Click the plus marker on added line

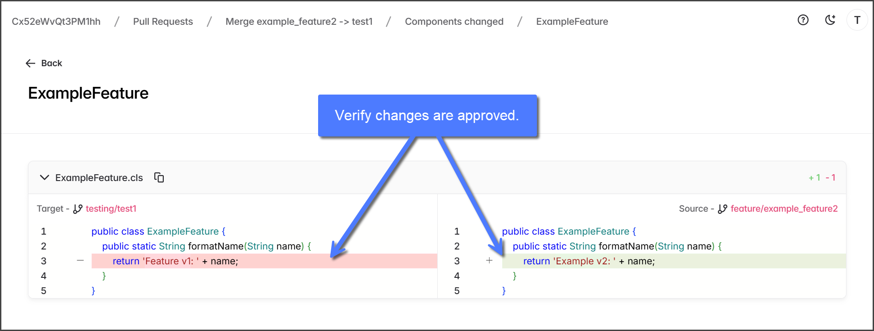point(489,261)
